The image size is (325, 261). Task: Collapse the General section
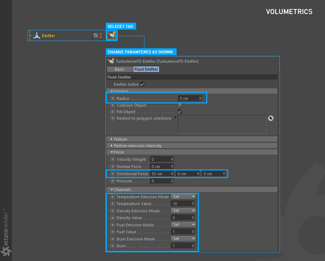[112, 91]
